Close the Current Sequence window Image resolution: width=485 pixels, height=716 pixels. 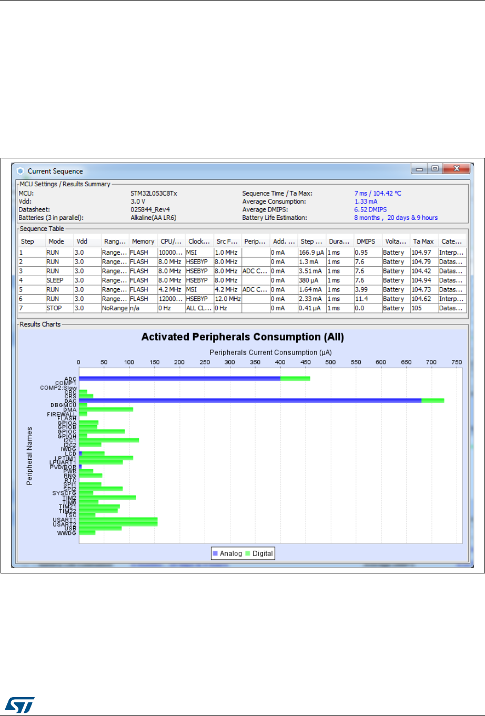point(456,169)
